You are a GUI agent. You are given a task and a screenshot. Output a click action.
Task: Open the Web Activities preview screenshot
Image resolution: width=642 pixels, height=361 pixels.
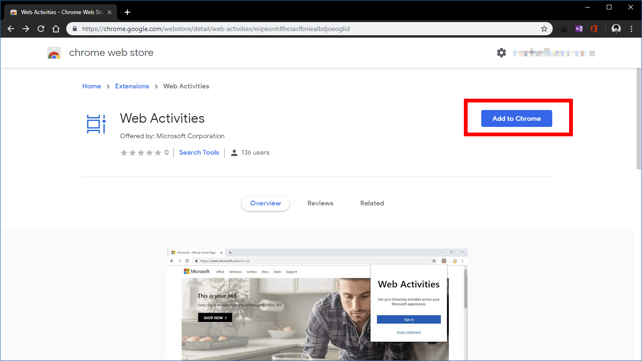click(317, 305)
